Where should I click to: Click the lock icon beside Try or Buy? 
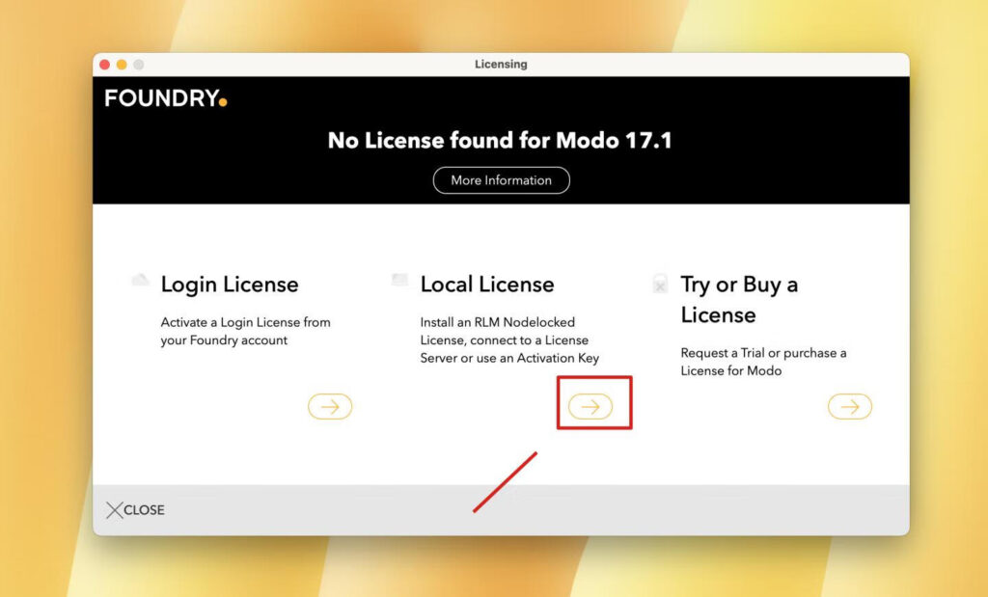coord(660,284)
